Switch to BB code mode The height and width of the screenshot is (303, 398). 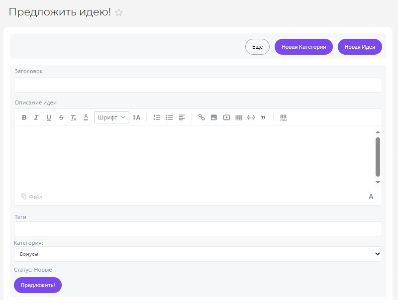(283, 117)
